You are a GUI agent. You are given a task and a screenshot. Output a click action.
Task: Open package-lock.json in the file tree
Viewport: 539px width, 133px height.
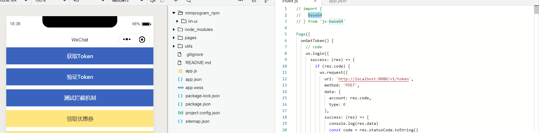click(x=202, y=96)
